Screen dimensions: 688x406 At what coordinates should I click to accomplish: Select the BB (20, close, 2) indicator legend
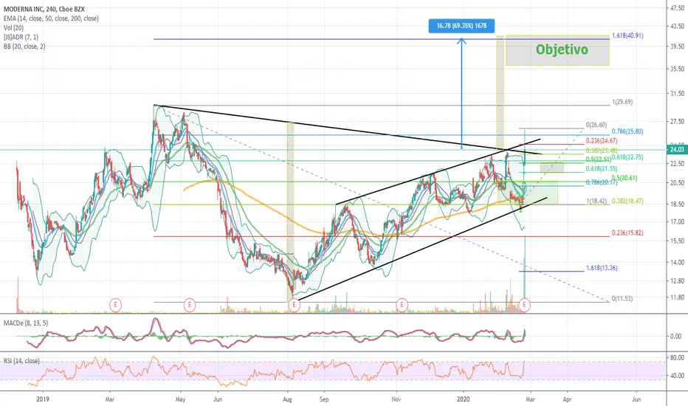(x=24, y=46)
